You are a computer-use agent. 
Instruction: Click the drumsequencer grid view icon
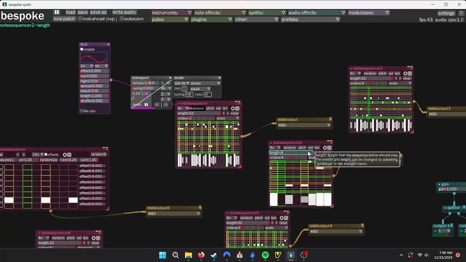click(x=69, y=155)
